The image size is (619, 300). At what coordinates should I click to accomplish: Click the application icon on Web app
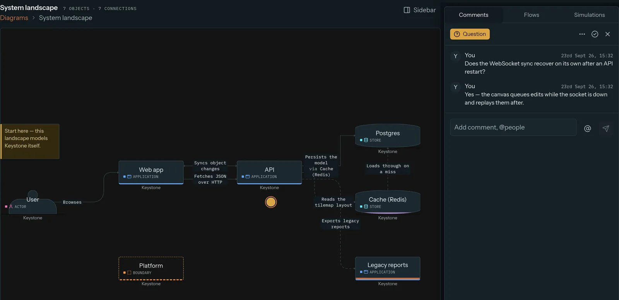(x=129, y=177)
